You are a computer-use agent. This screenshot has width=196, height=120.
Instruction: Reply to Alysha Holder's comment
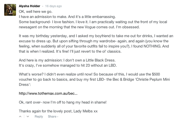point(39,117)
